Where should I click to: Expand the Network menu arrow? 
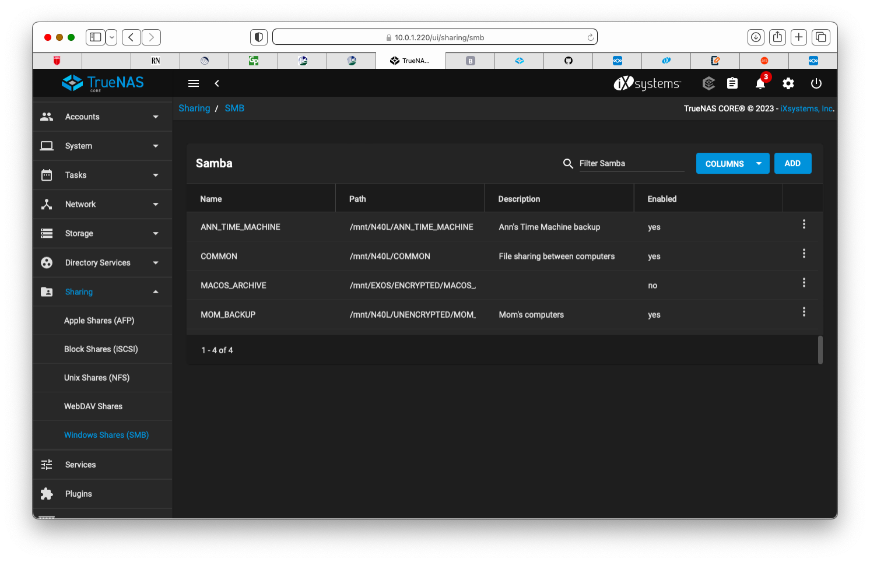coord(156,204)
